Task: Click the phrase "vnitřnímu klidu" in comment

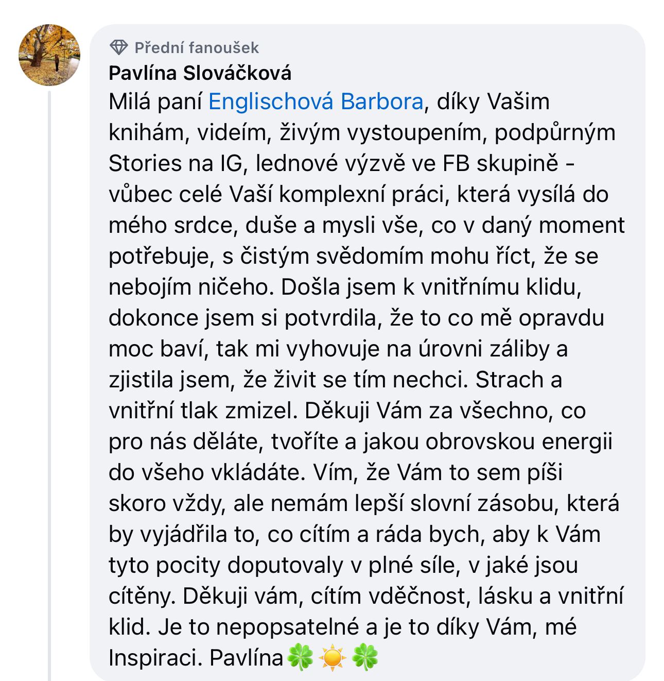Action: pos(501,287)
